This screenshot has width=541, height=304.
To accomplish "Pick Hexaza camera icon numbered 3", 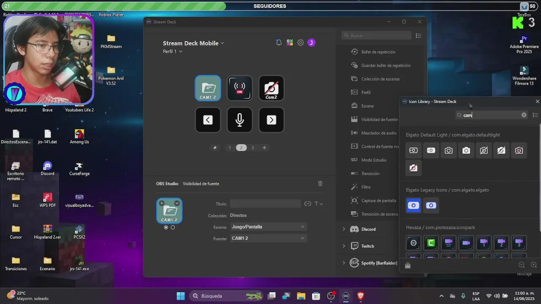I will (x=519, y=243).
